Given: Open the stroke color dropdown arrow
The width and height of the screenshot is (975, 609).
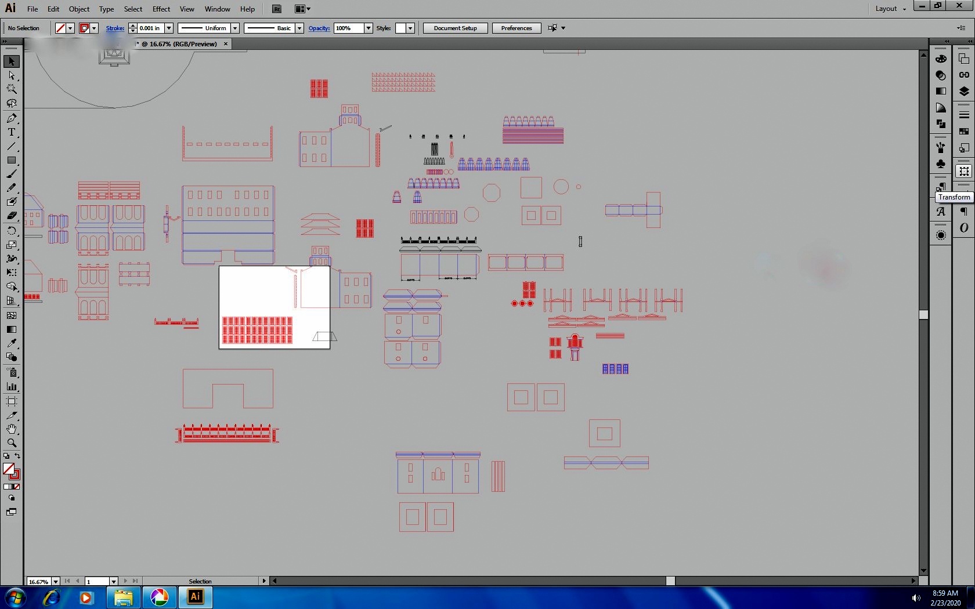Looking at the screenshot, I should [x=94, y=28].
